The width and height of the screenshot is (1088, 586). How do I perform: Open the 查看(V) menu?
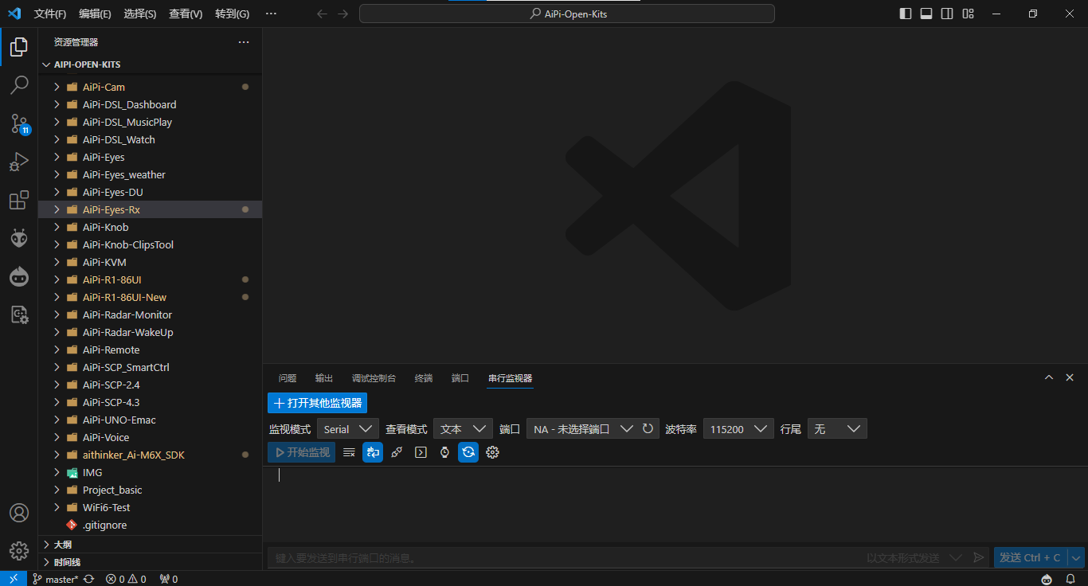point(186,14)
